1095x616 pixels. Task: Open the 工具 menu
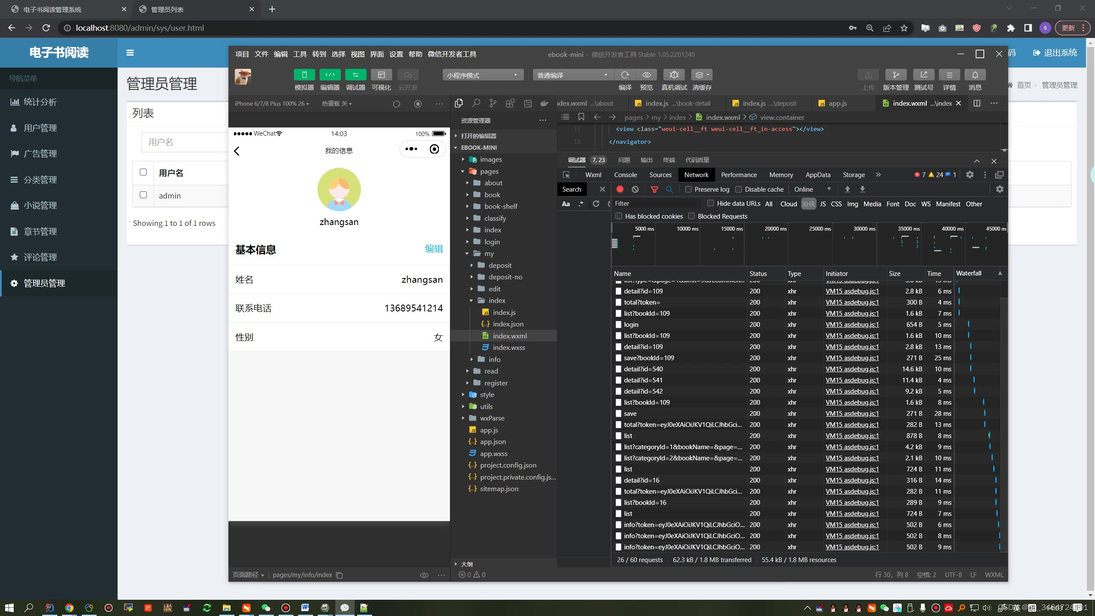pyautogui.click(x=299, y=54)
